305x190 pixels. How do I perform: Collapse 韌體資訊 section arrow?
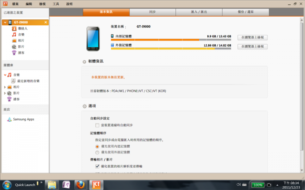click(x=84, y=62)
